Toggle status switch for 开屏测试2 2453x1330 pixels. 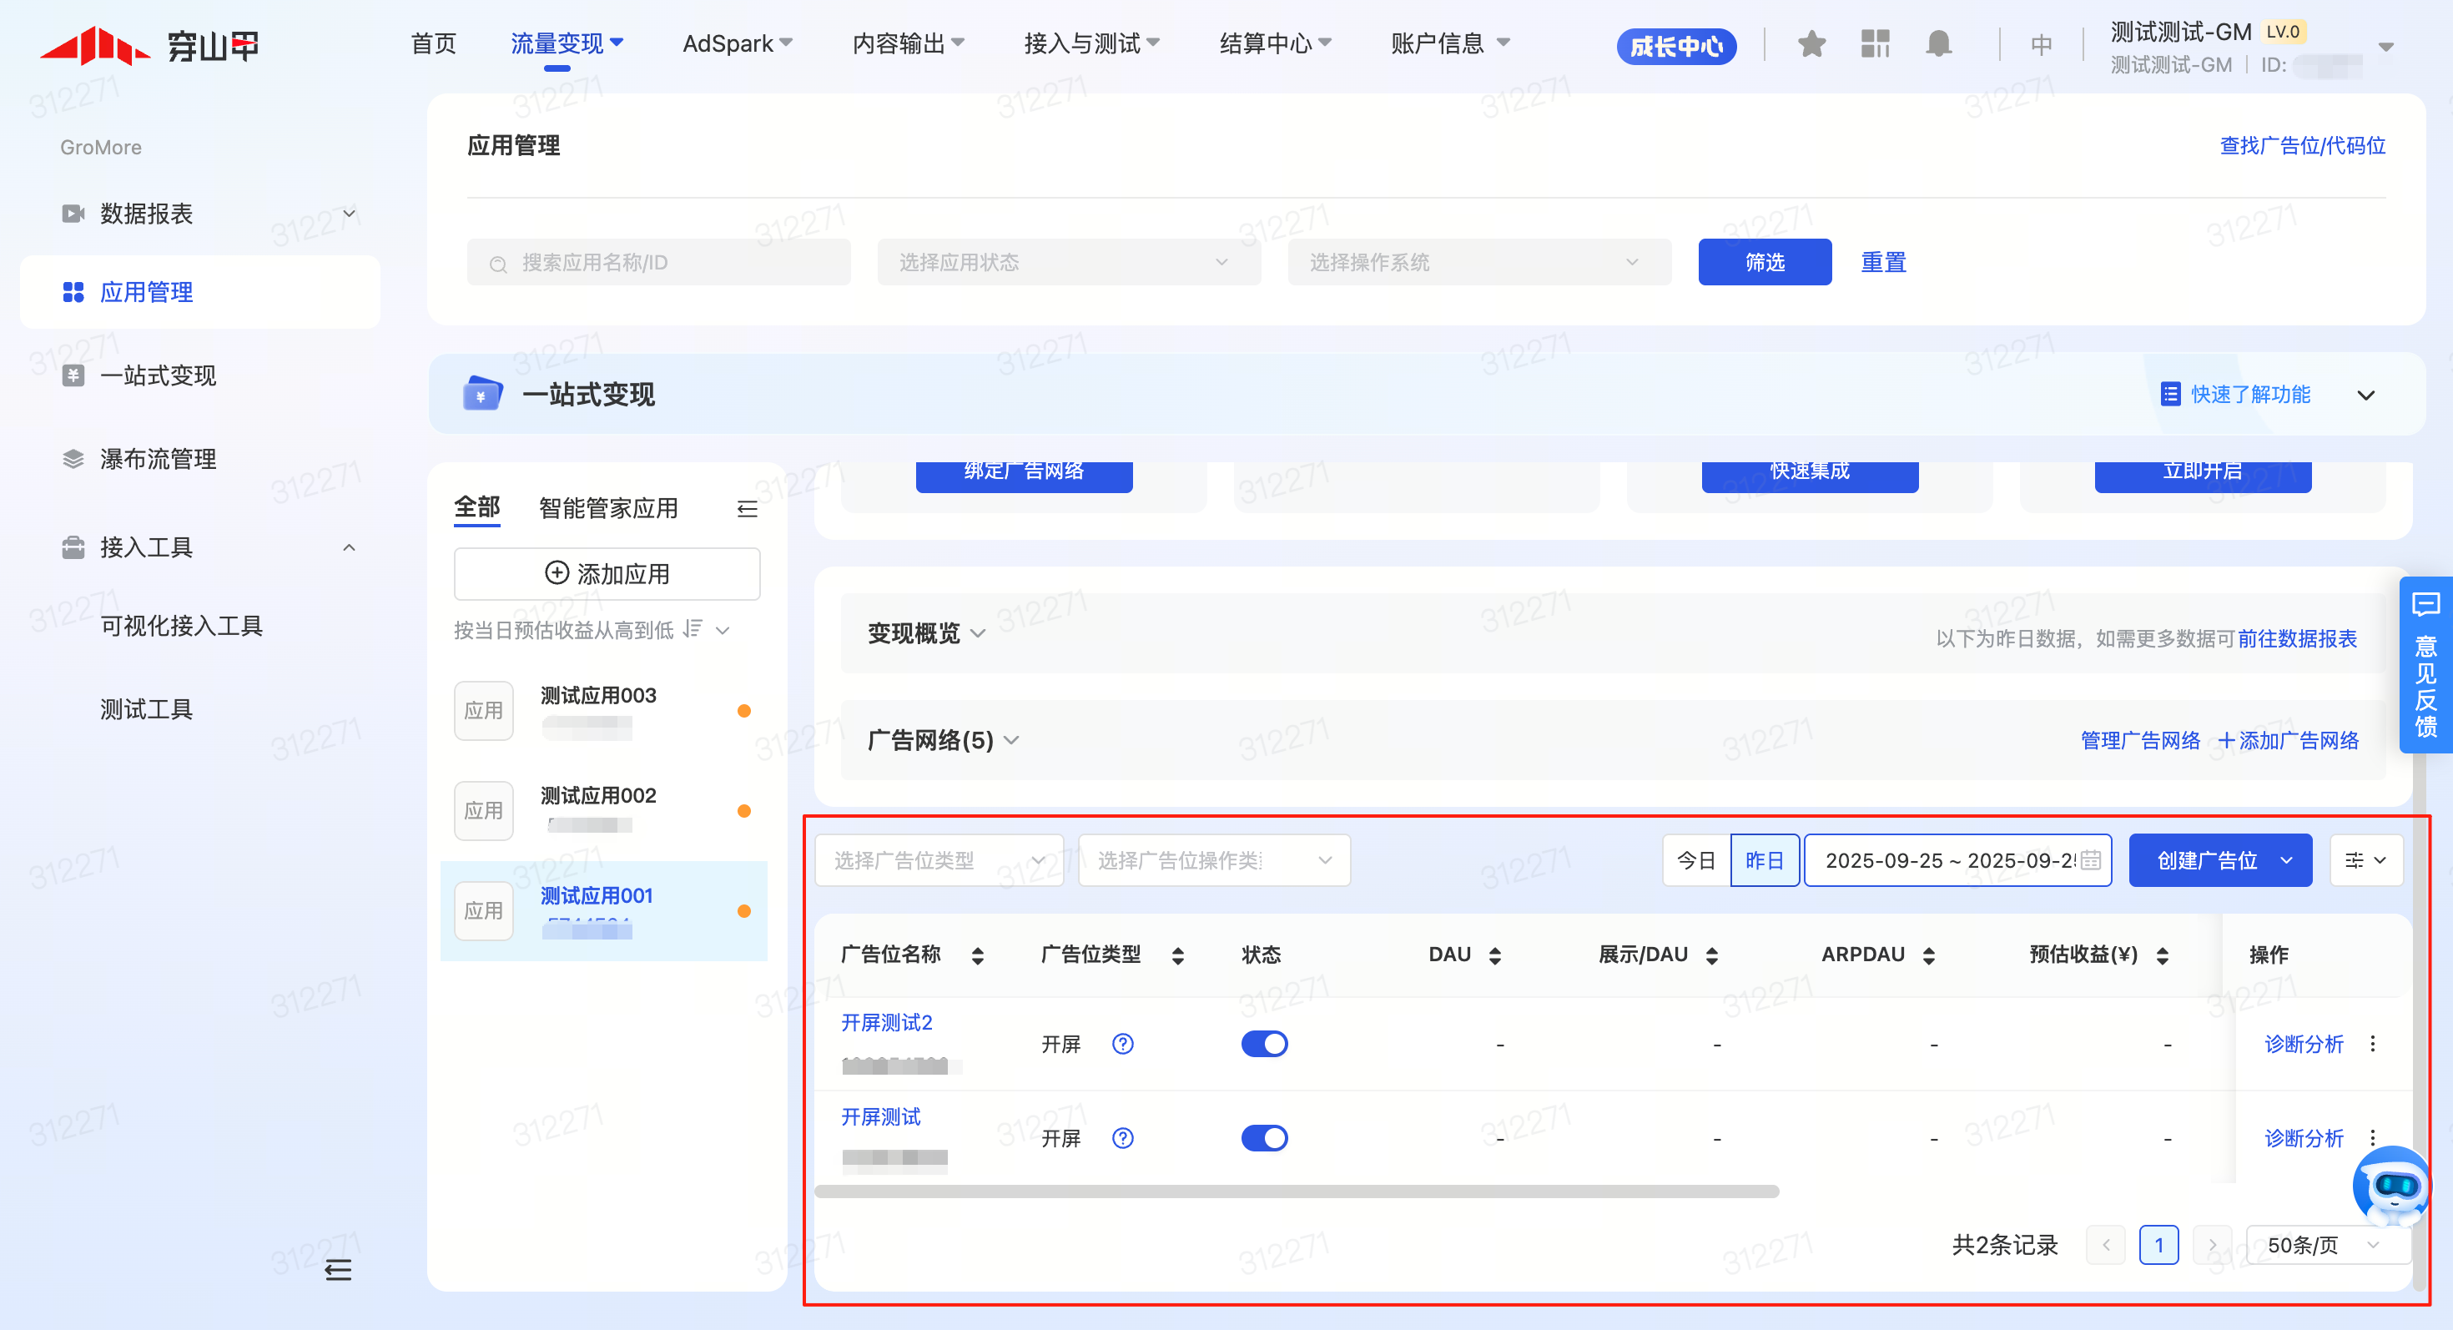point(1264,1045)
